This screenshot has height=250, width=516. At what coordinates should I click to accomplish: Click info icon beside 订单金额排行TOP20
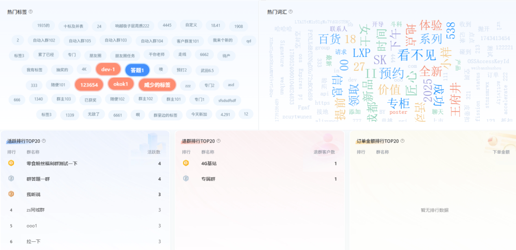[403, 141]
